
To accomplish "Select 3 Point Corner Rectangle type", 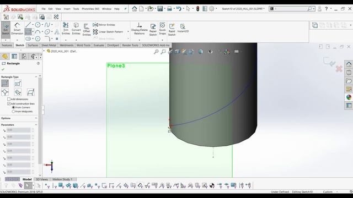I will click(5, 92).
